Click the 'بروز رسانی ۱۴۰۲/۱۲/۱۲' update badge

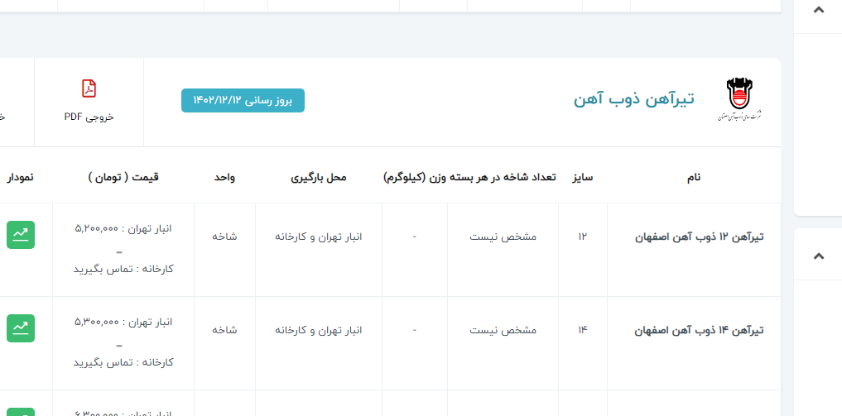click(x=243, y=100)
